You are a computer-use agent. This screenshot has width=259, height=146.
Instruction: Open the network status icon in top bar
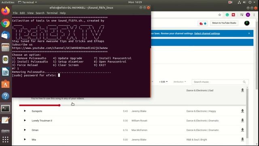point(239,2)
